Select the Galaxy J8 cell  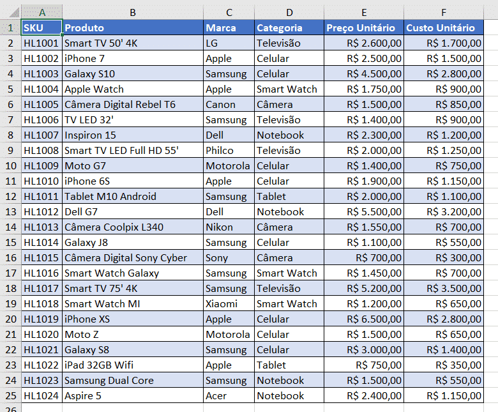133,242
